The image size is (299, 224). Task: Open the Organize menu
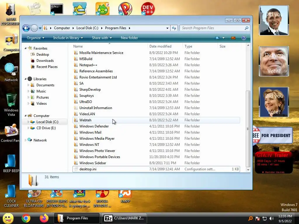(x=36, y=38)
